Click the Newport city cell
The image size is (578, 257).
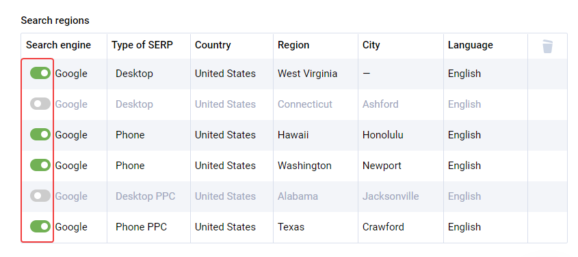click(x=382, y=166)
